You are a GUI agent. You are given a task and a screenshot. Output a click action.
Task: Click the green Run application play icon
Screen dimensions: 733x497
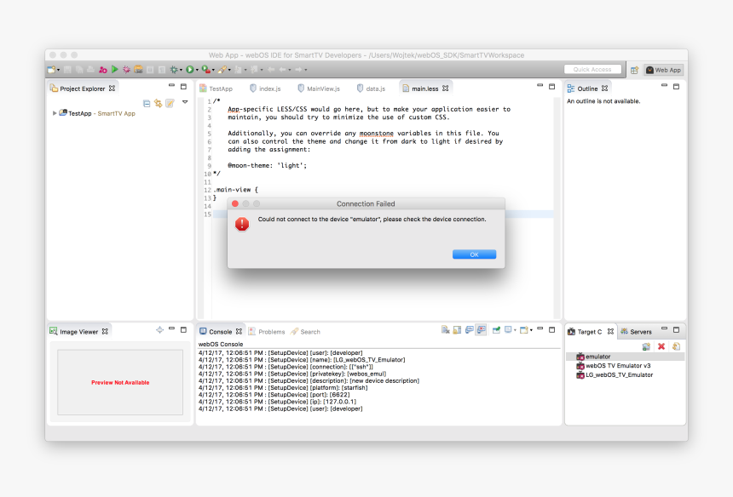pos(114,70)
